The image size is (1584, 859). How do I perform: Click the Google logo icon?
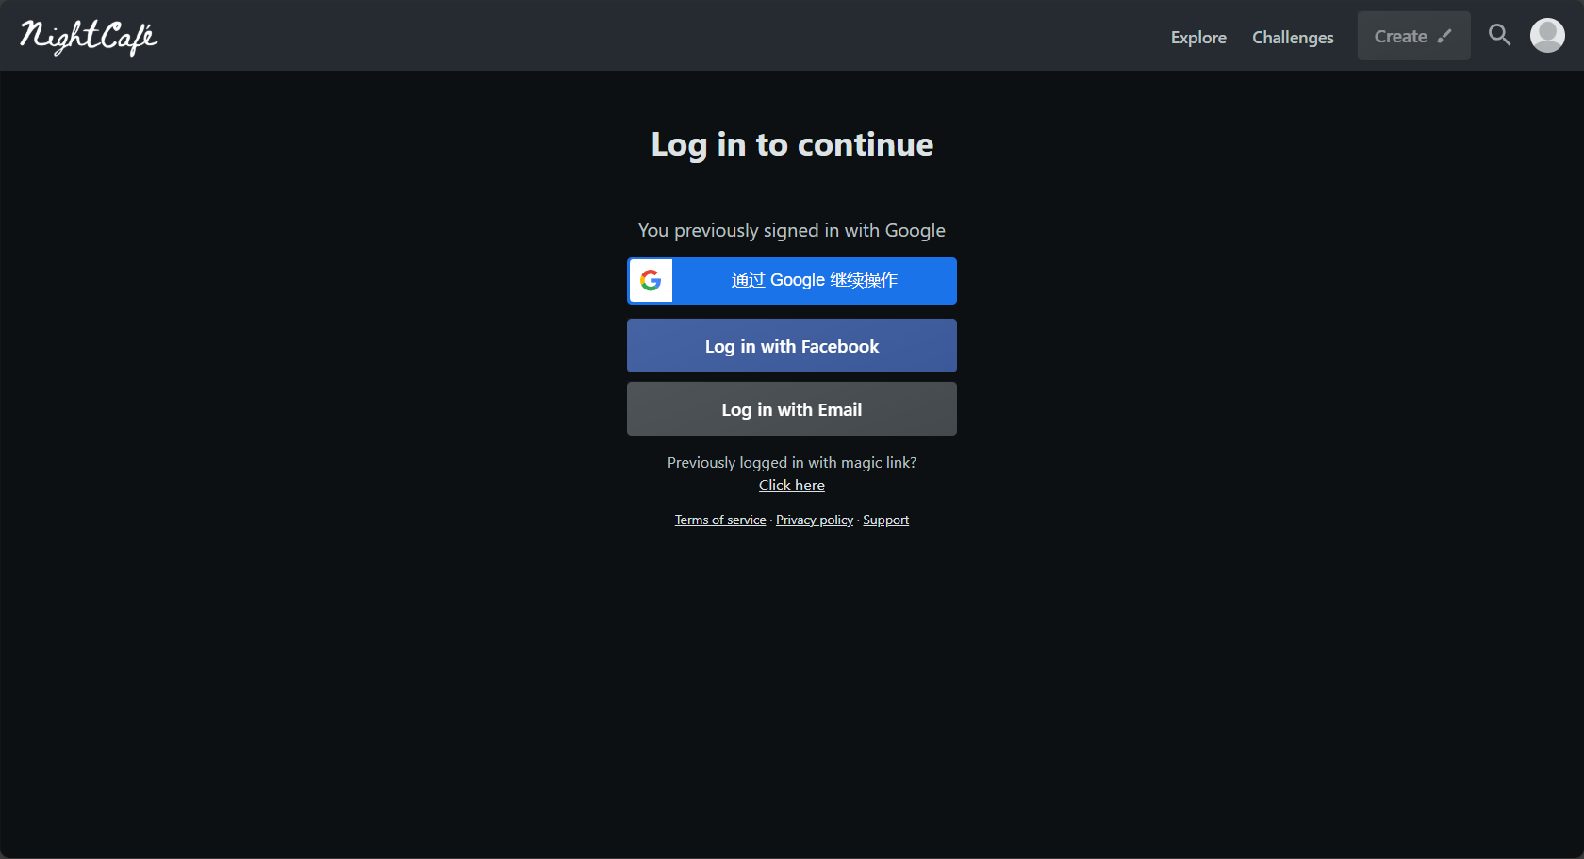(651, 280)
